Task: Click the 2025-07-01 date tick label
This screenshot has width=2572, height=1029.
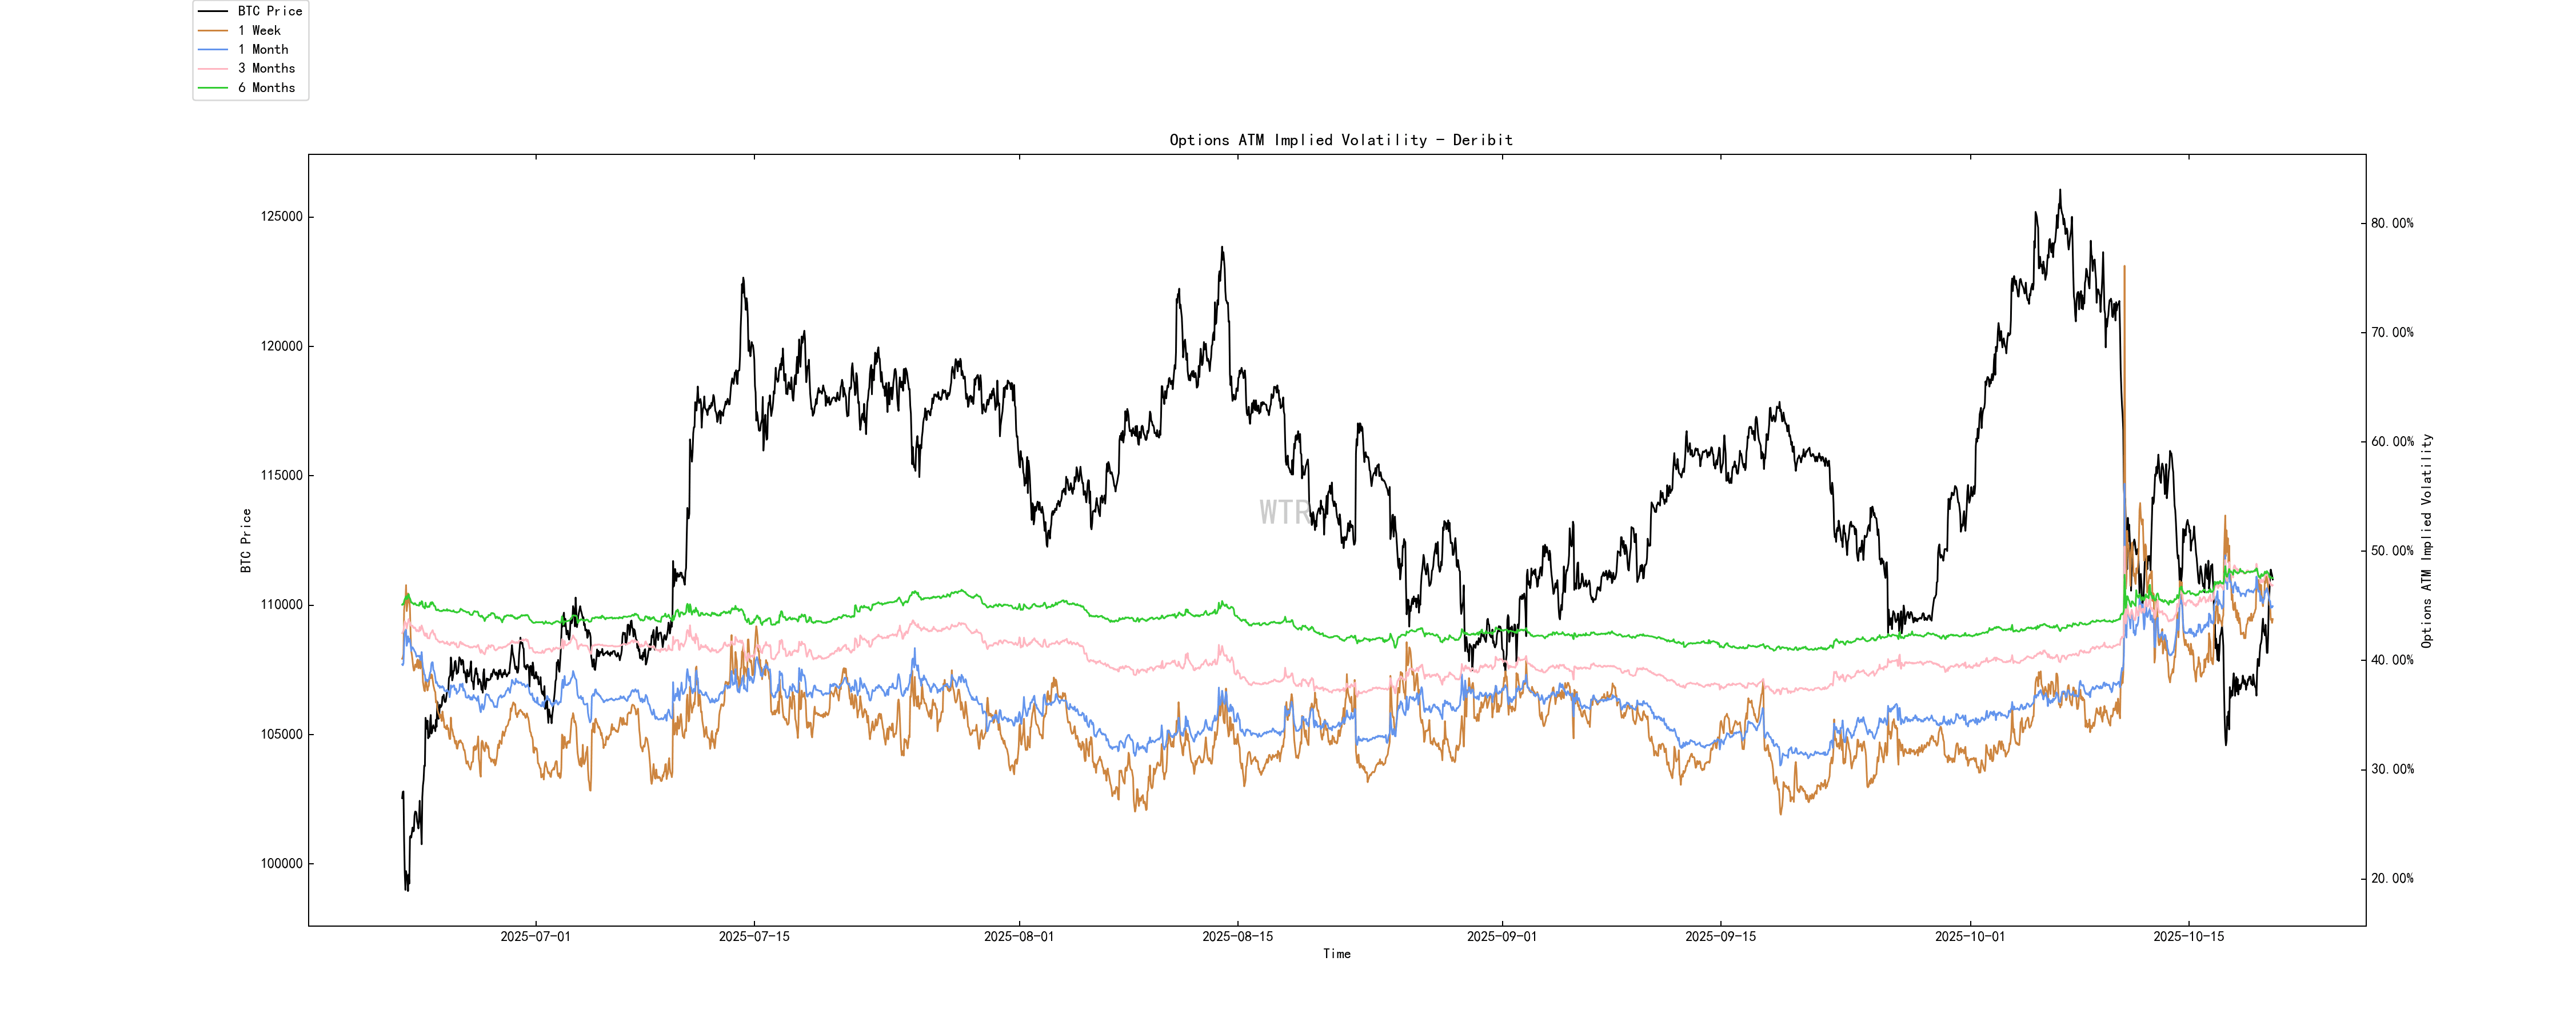Action: click(x=535, y=936)
